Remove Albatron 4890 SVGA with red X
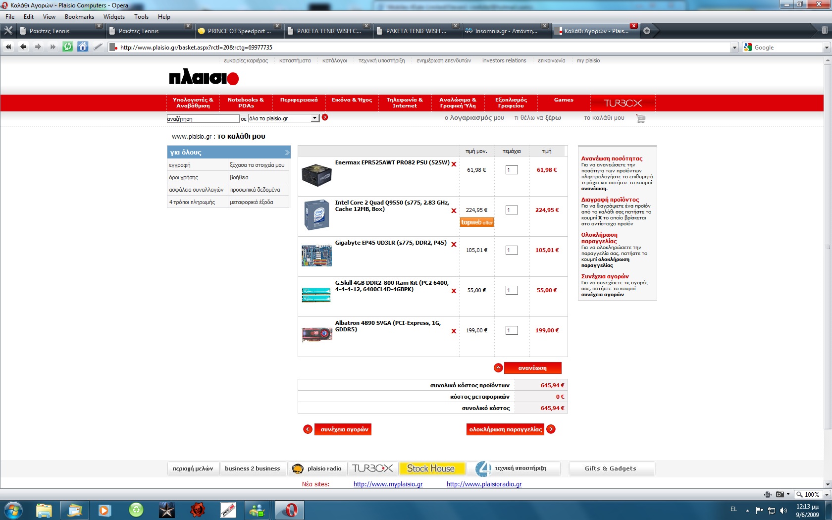Screen dimensions: 832x520 point(454,331)
